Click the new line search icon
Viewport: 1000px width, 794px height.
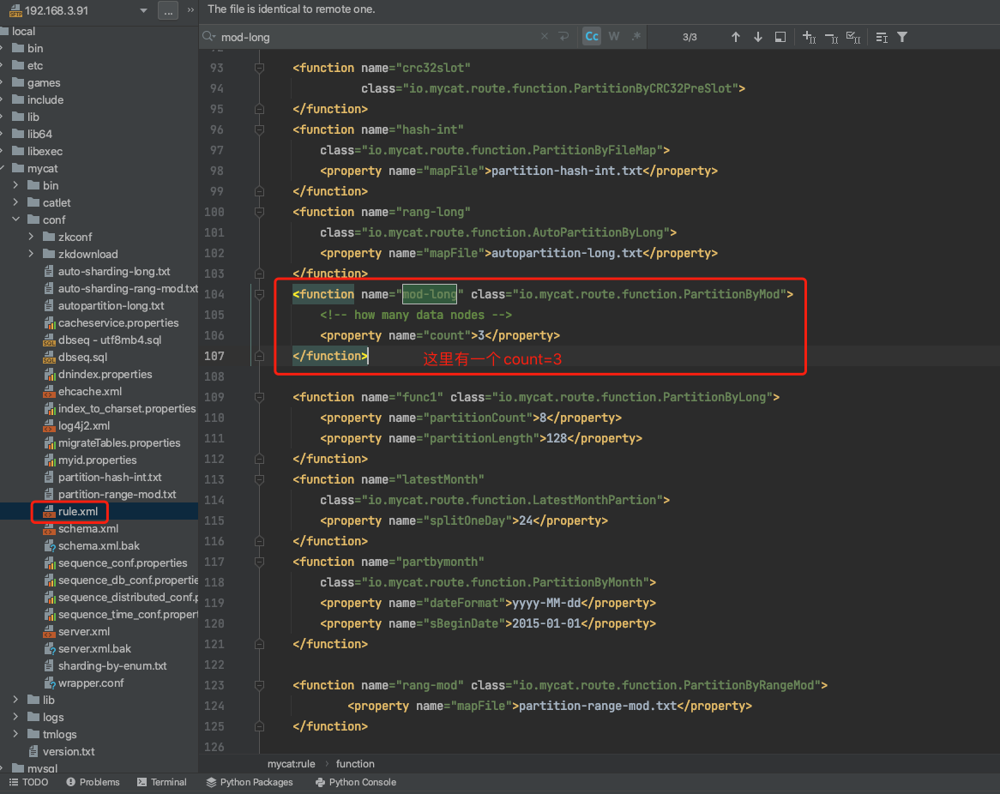click(x=563, y=37)
